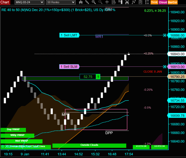Select the Zoom In magnifier tool
The image size is (186, 158).
coord(94,2)
